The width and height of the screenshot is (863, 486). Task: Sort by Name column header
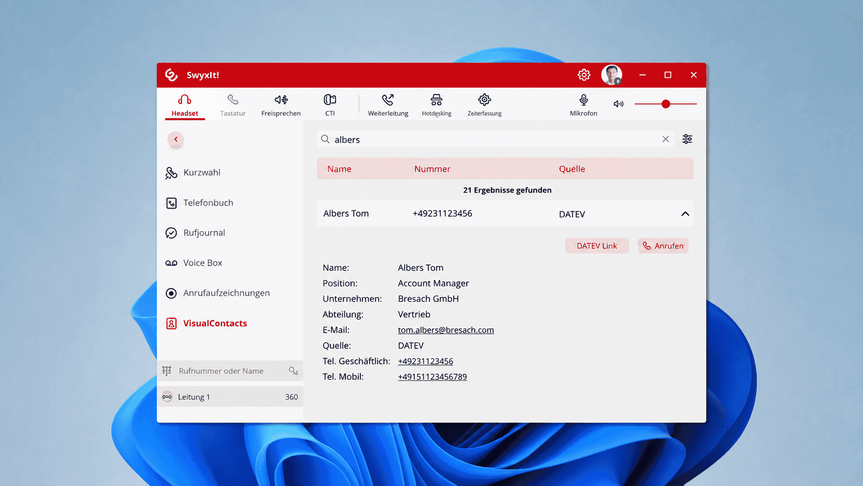click(339, 169)
